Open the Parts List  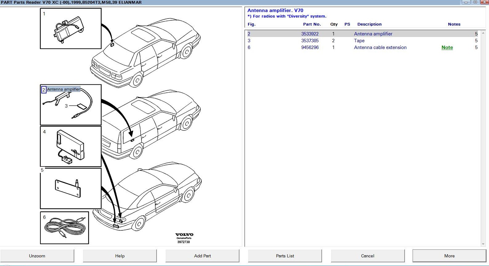pyautogui.click(x=285, y=256)
